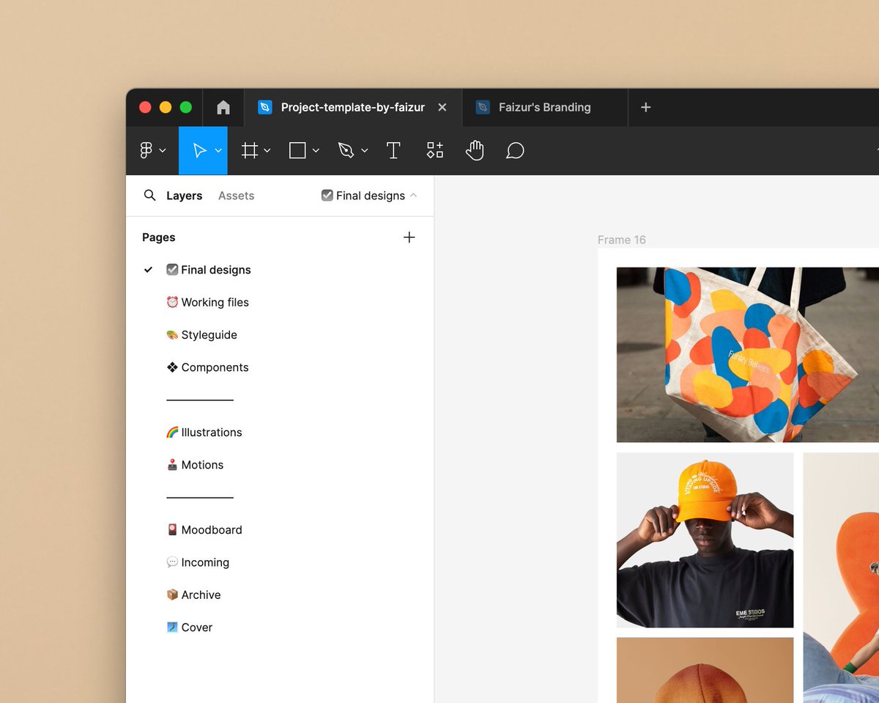Click the tote bag image
This screenshot has height=703, width=879.
pos(747,355)
